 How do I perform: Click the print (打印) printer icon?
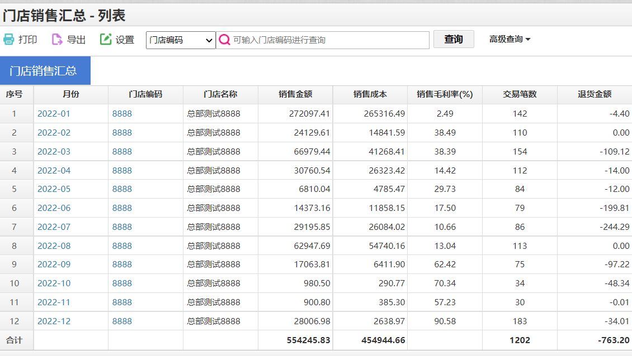9,40
